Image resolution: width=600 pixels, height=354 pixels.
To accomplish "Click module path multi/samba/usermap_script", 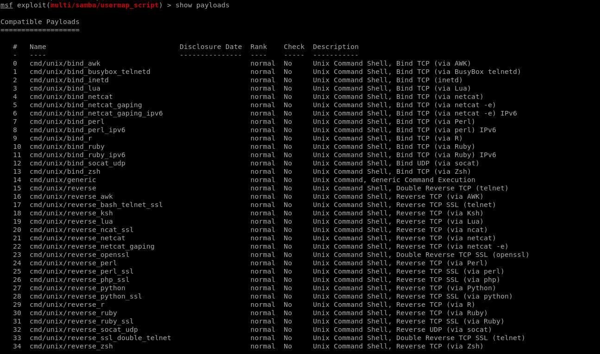I will 105,5.
